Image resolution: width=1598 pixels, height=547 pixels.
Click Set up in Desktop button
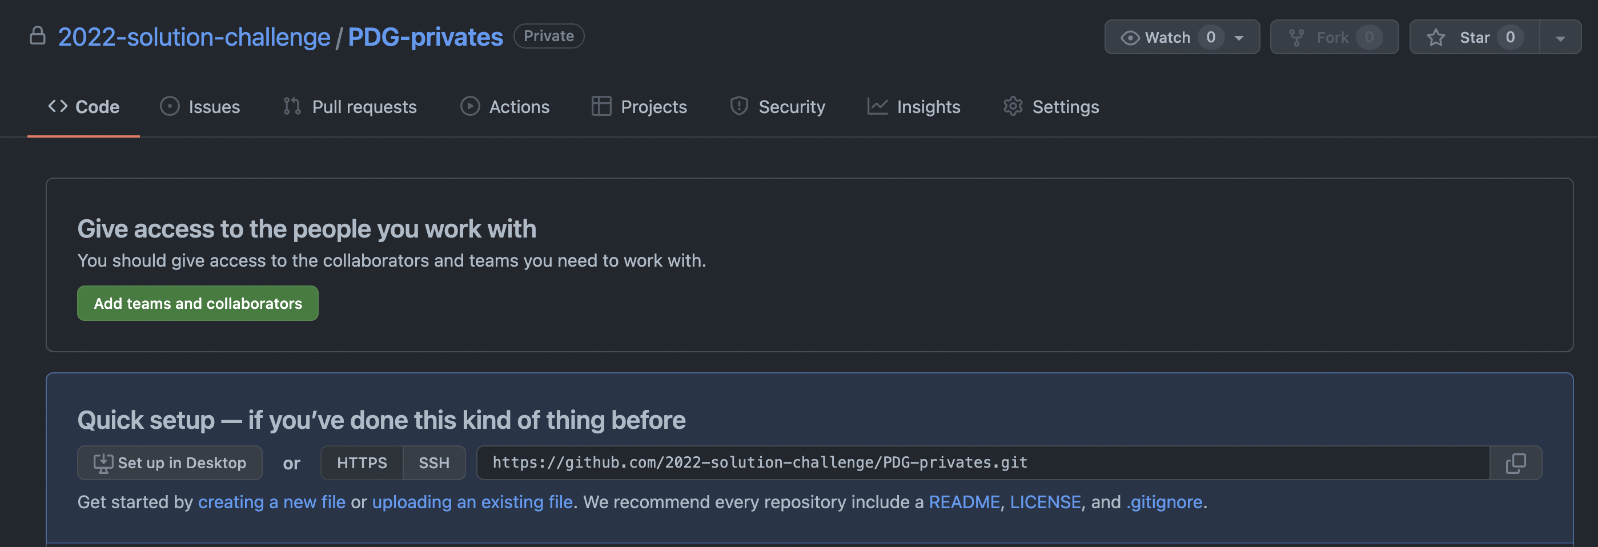(x=170, y=462)
